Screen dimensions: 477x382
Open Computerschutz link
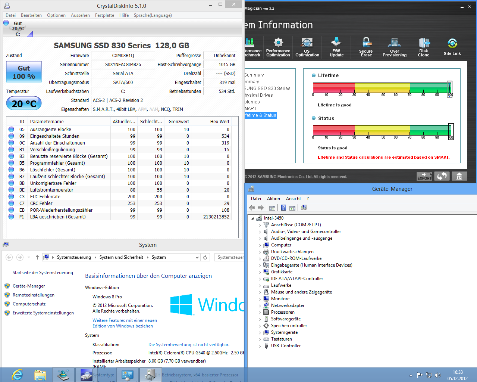point(29,304)
